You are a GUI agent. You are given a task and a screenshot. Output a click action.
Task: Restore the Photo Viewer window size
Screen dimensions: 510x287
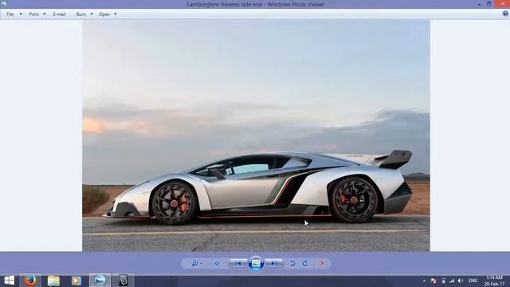point(488,4)
